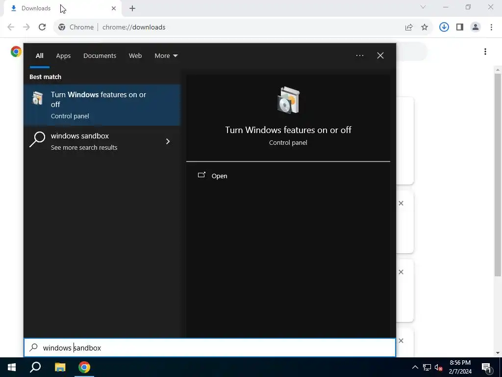Image resolution: width=502 pixels, height=377 pixels.
Task: Click the large Windows features icon preview
Action: (288, 100)
